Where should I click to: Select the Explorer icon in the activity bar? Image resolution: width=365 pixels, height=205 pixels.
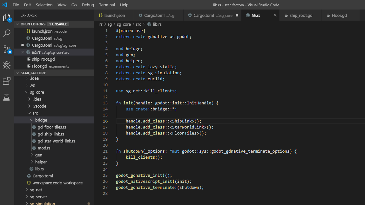pos(7,18)
